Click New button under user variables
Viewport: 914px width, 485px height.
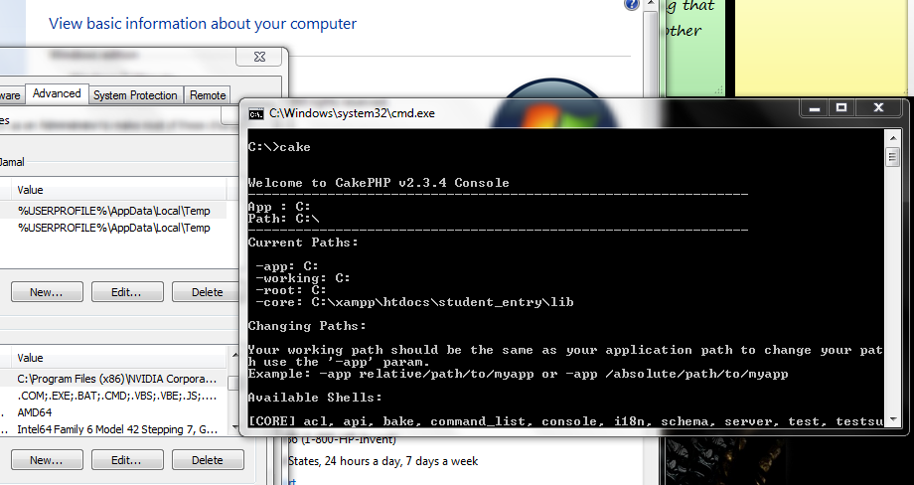point(47,292)
